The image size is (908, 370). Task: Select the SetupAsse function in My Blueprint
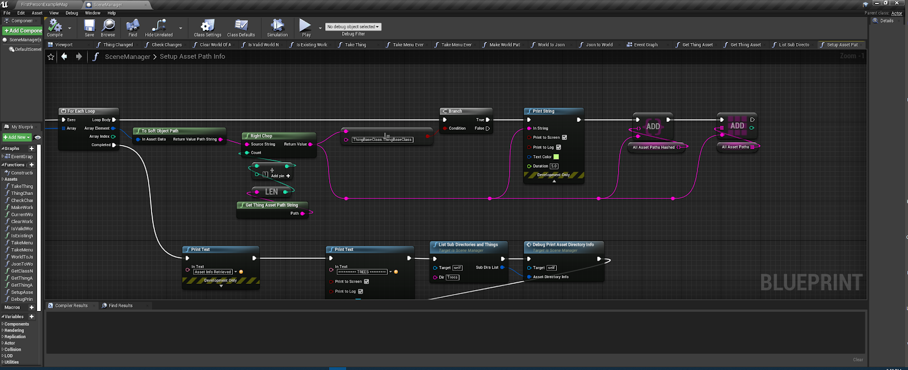pos(22,292)
